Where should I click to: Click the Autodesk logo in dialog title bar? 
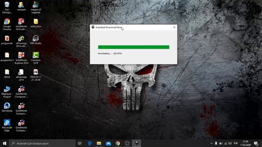[x=93, y=27]
